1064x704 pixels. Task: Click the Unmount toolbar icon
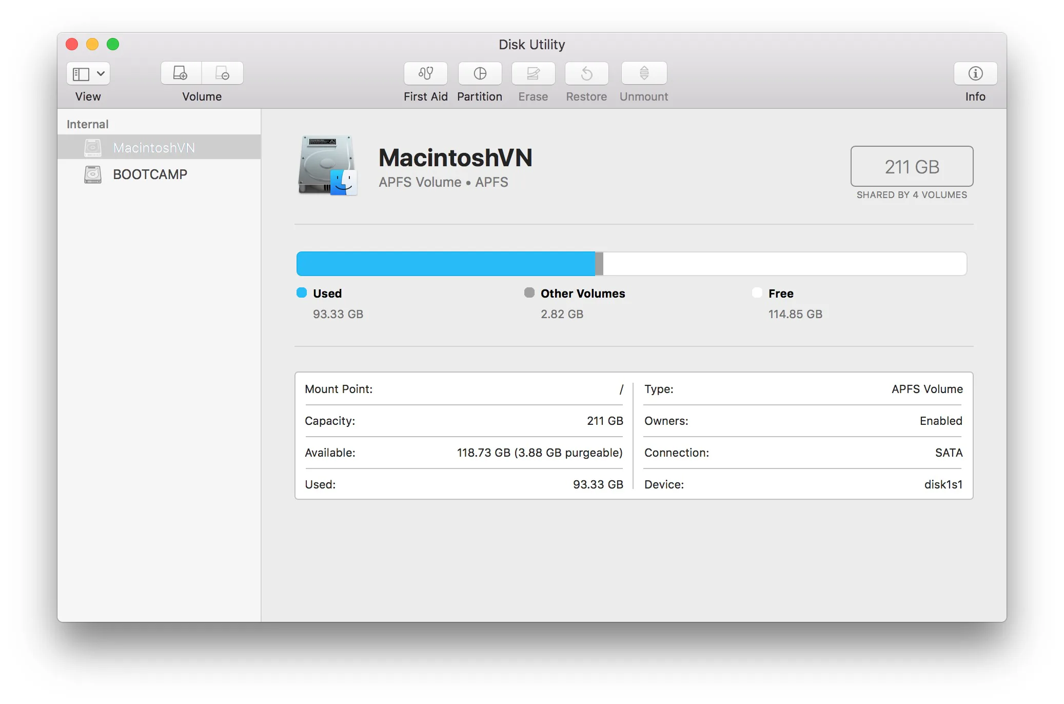644,73
